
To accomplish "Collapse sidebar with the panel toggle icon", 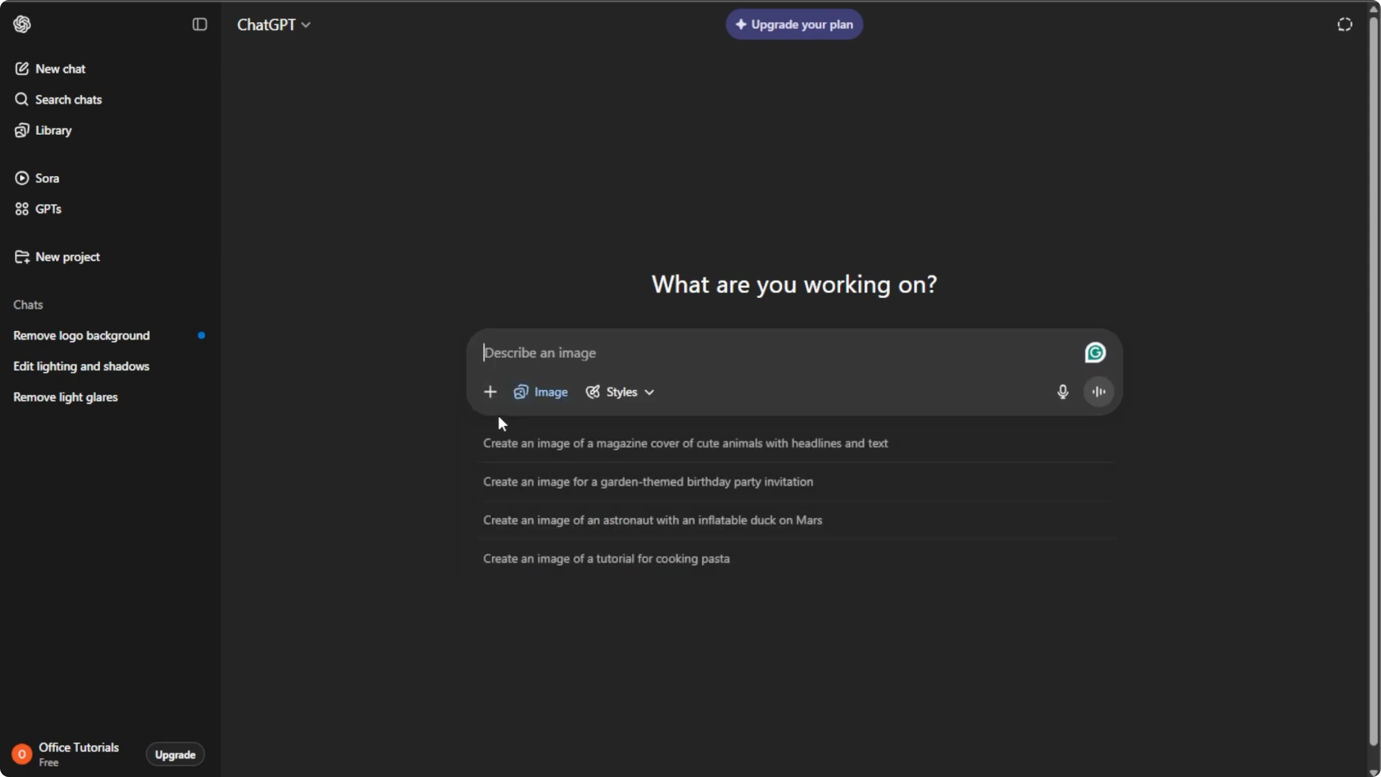I will (199, 24).
